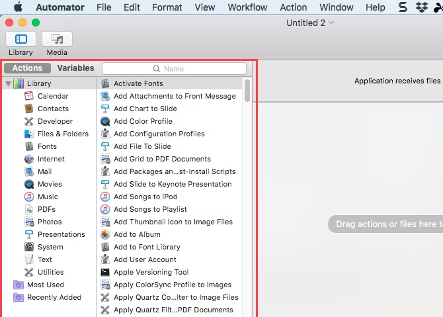Switch to the Variables tab

click(x=75, y=68)
